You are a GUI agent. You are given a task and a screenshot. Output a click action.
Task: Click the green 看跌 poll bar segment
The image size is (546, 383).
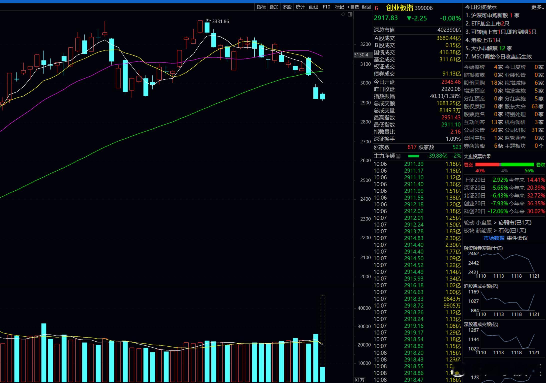517,165
